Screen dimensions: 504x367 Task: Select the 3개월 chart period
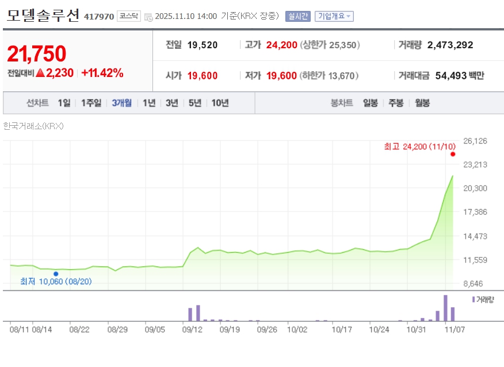tap(121, 103)
